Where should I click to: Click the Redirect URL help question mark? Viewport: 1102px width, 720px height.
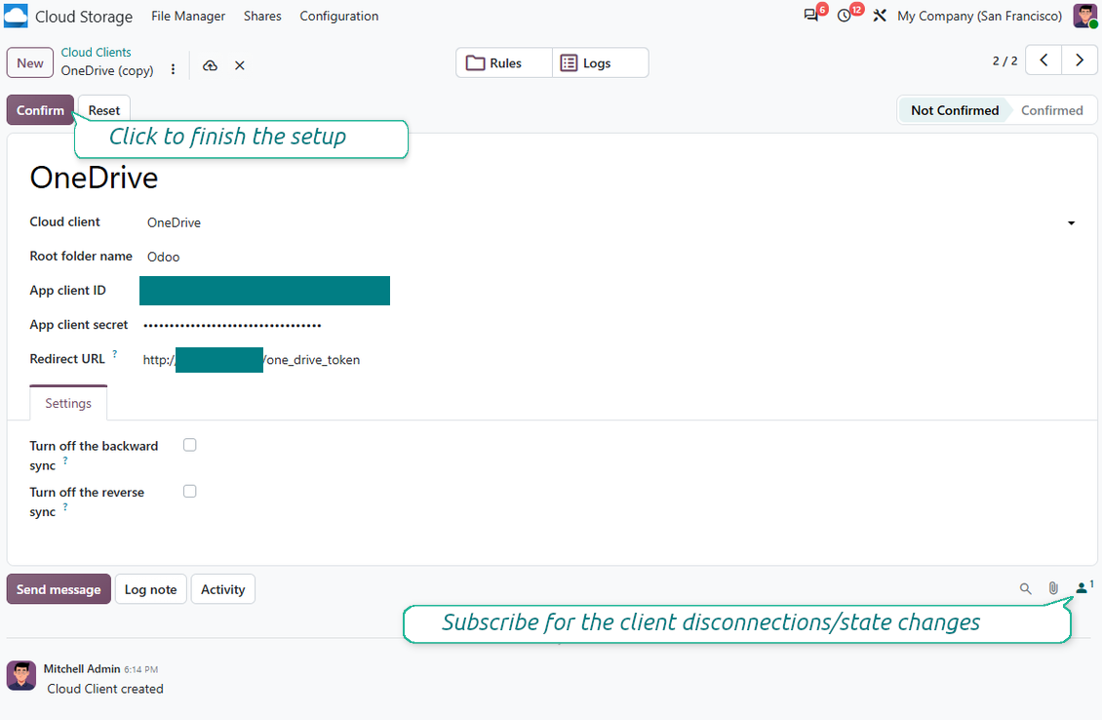pyautogui.click(x=114, y=354)
